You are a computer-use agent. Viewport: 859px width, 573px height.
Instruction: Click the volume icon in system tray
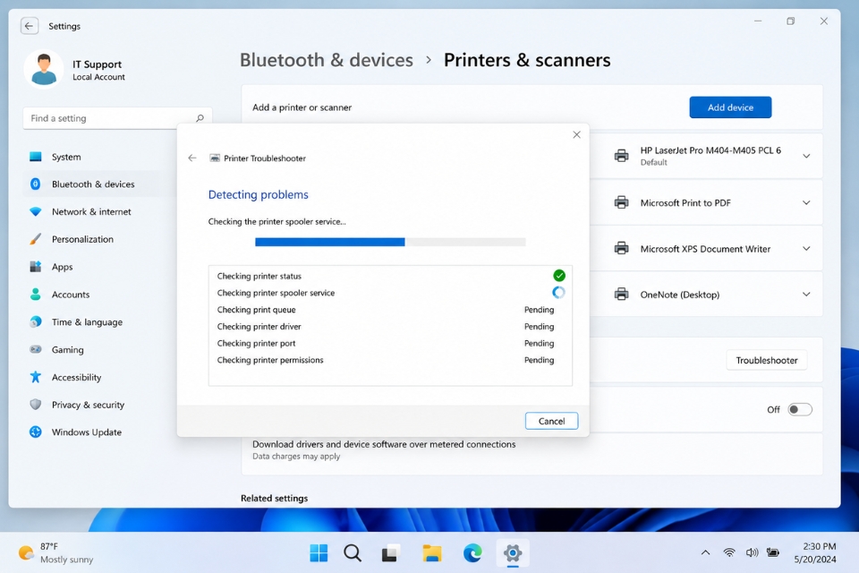pyautogui.click(x=752, y=552)
